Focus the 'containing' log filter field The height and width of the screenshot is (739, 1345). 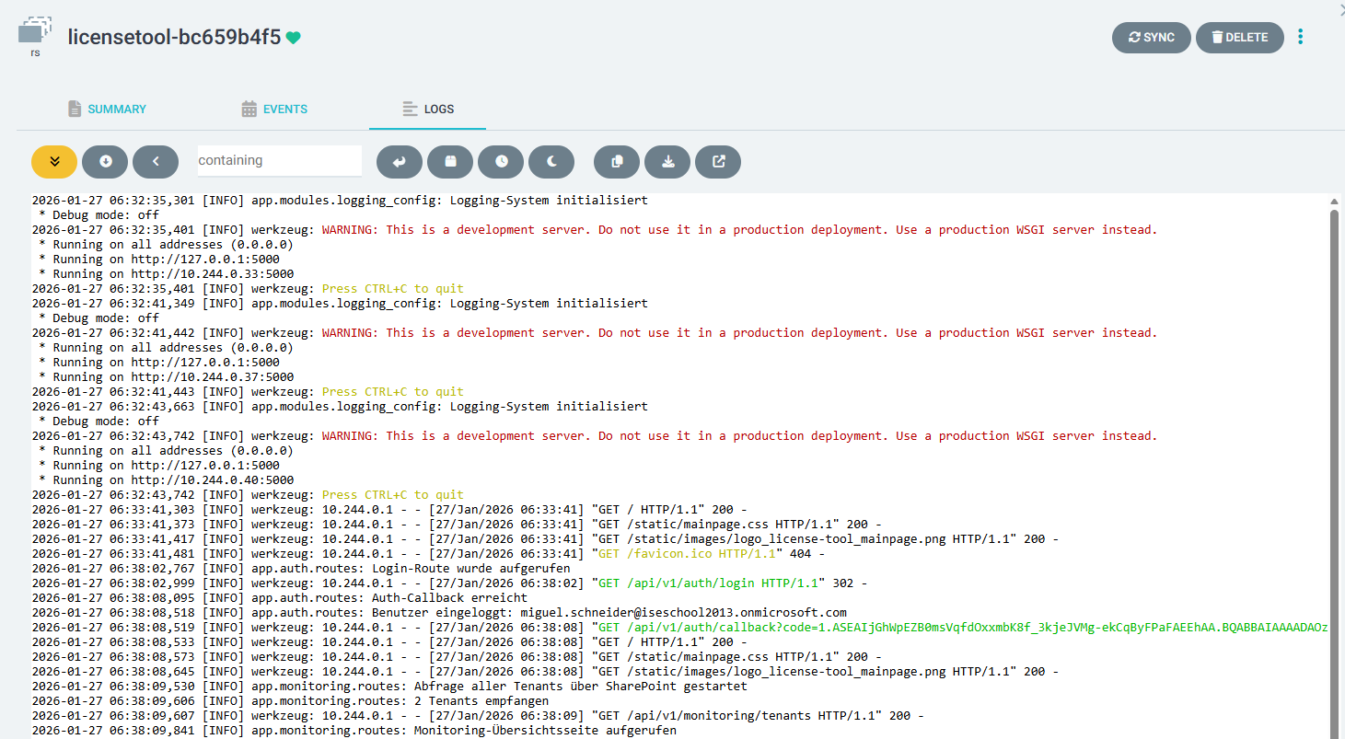pyautogui.click(x=279, y=161)
